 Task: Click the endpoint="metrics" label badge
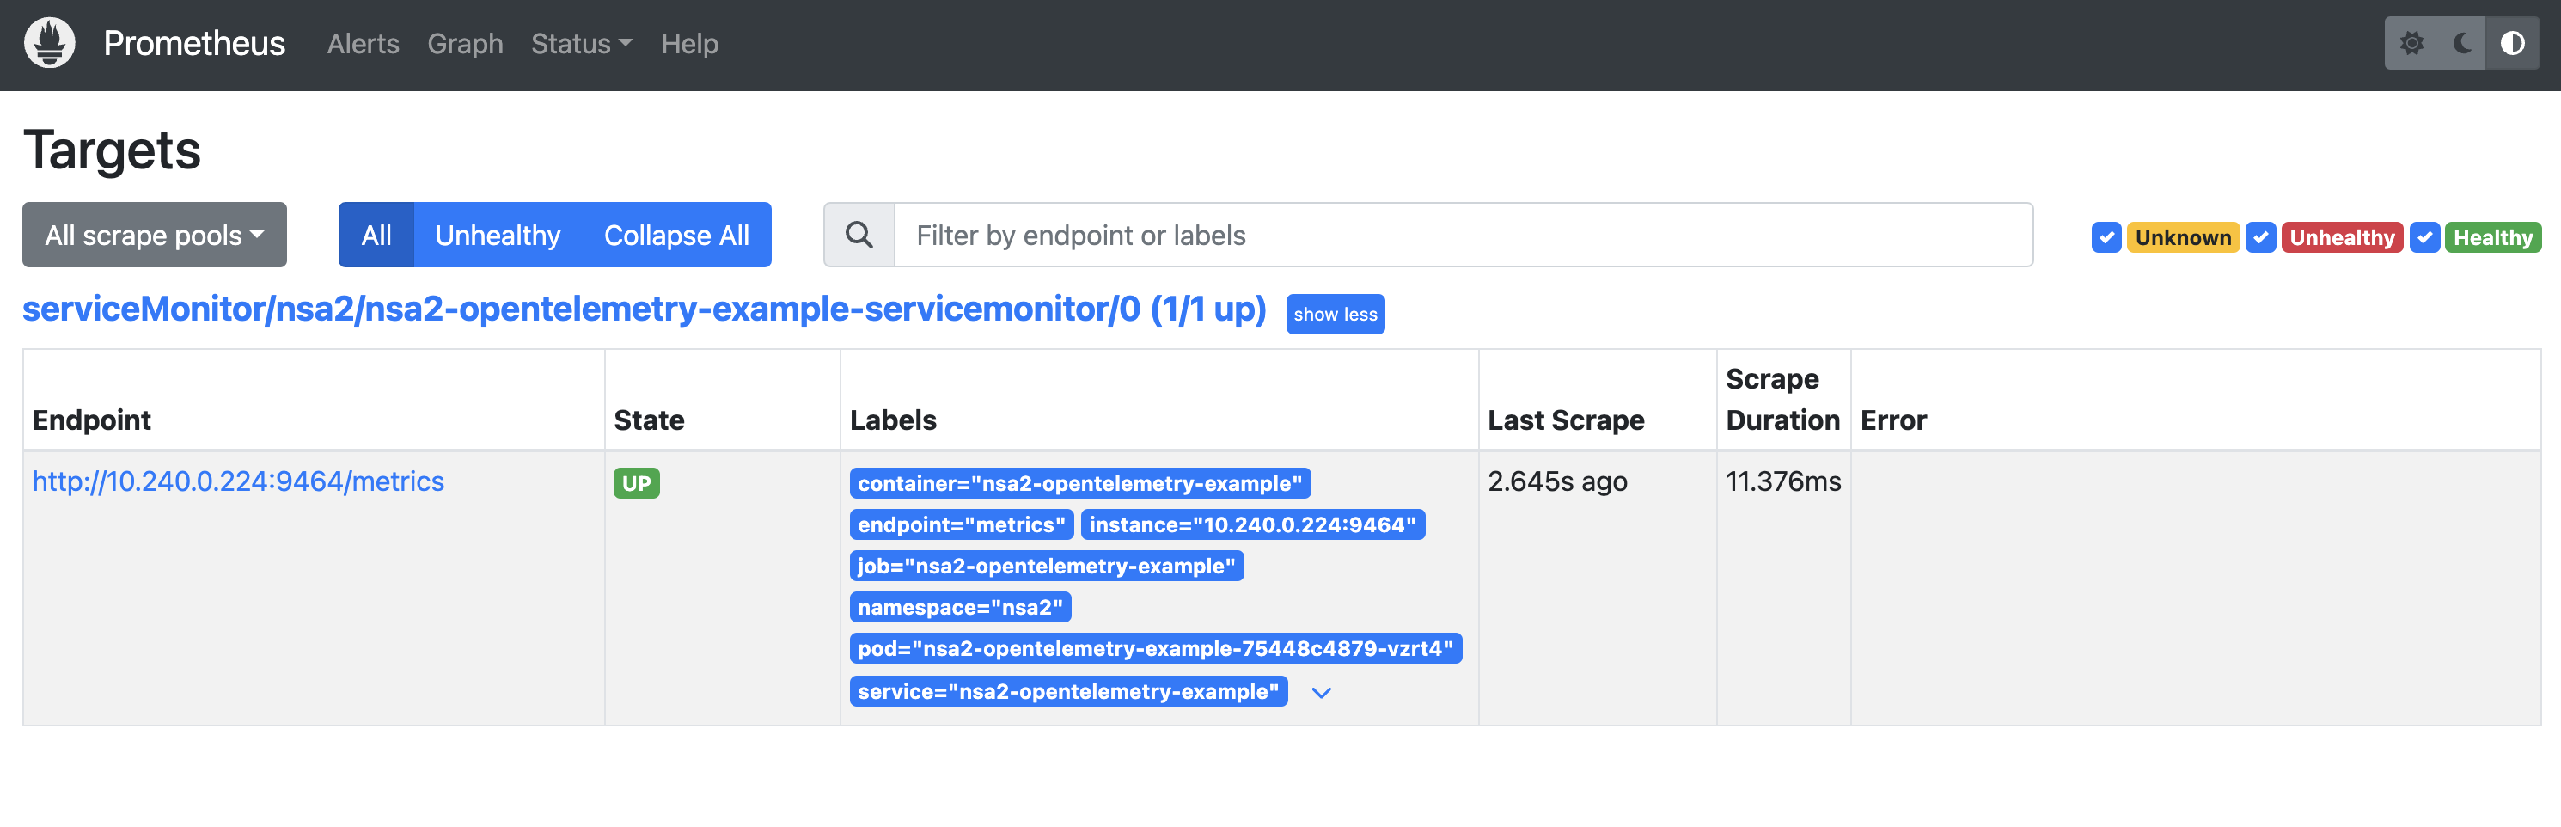coord(961,524)
